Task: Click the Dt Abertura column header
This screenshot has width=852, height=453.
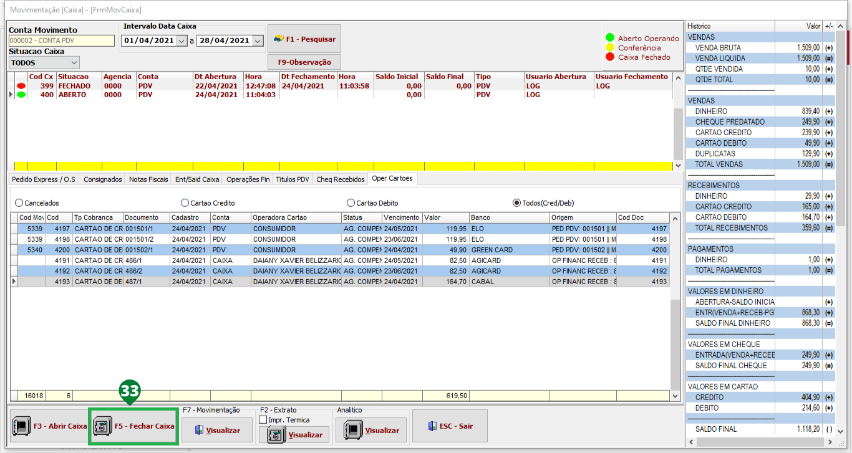Action: [218, 77]
